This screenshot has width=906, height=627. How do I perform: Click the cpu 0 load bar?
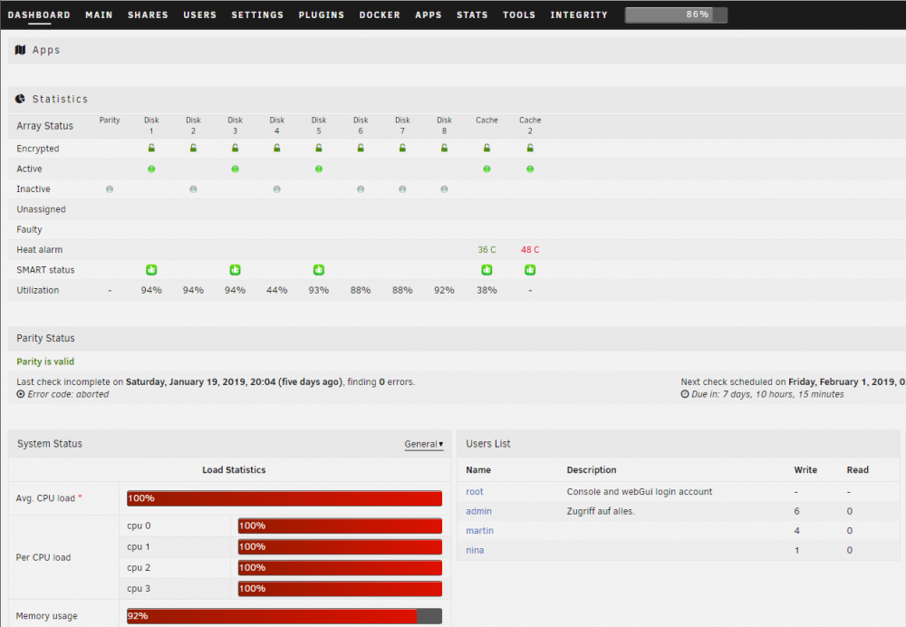point(340,526)
